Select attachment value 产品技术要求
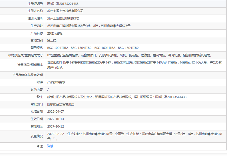 pyautogui.click(x=56, y=82)
